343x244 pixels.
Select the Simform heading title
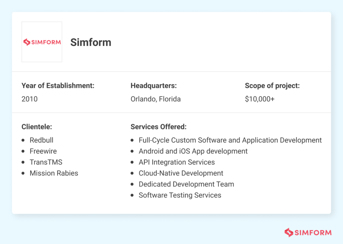(91, 43)
